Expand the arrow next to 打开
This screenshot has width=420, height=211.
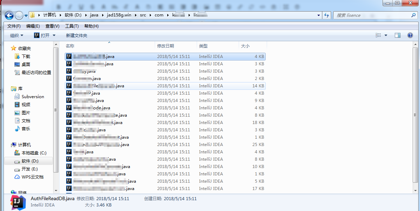tap(54, 35)
